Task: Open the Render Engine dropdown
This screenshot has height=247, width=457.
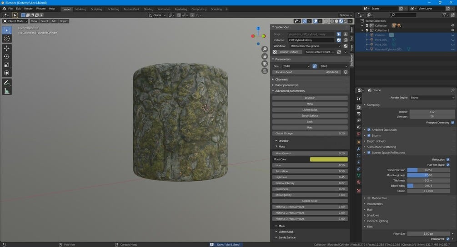Action: point(431,98)
